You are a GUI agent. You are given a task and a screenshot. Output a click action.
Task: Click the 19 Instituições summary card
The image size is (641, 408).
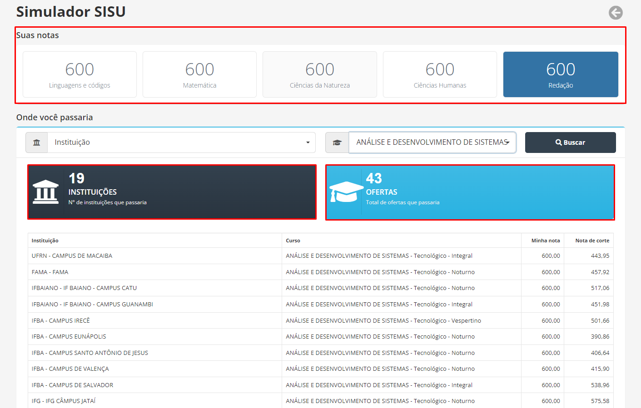click(x=172, y=192)
